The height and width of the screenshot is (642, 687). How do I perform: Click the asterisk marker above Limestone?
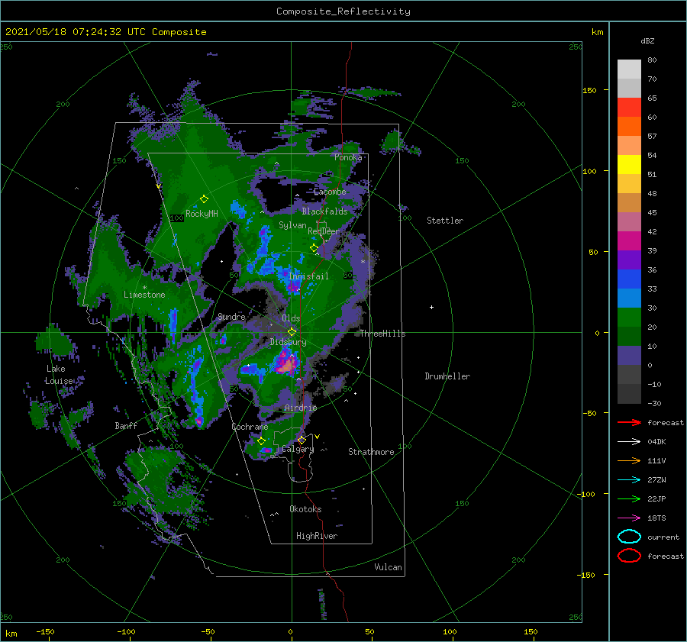coord(144,288)
